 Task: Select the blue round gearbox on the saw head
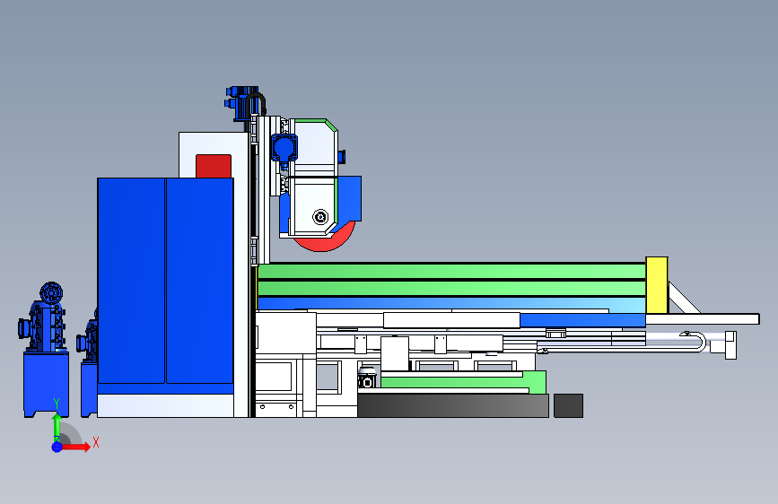coord(284,147)
